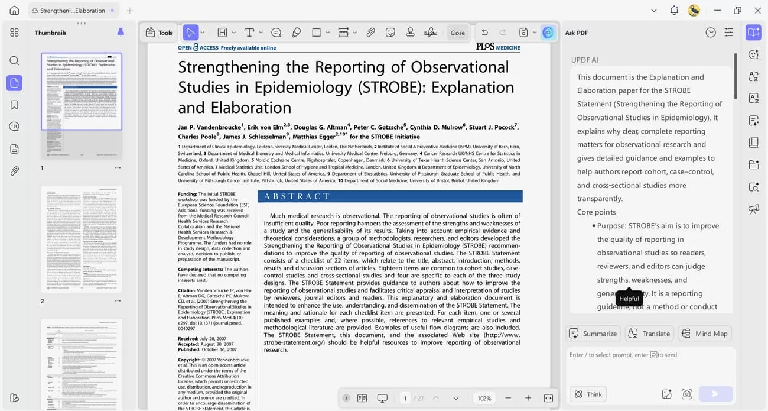
Task: Go to the next page arrow
Action: (455, 399)
